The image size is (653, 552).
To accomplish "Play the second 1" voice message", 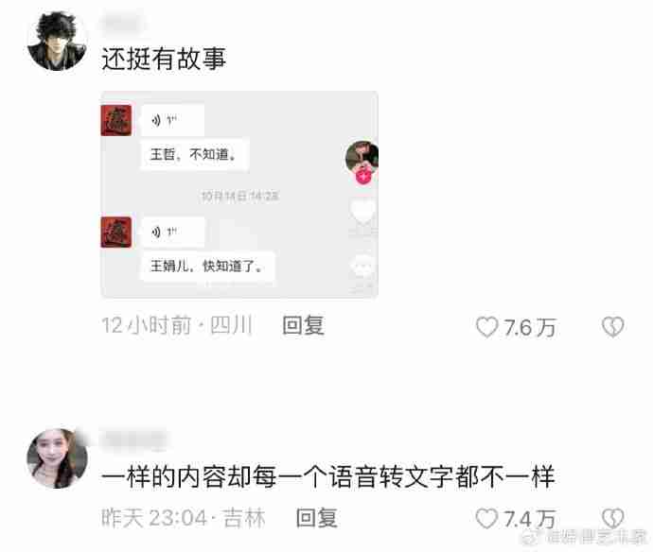I will coord(172,232).
